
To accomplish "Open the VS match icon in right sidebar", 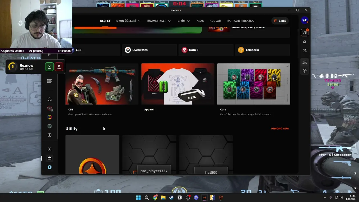I will (x=305, y=33).
